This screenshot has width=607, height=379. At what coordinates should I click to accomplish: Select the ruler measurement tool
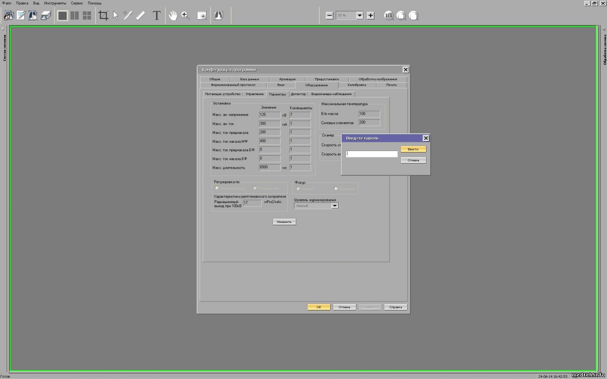pyautogui.click(x=140, y=16)
